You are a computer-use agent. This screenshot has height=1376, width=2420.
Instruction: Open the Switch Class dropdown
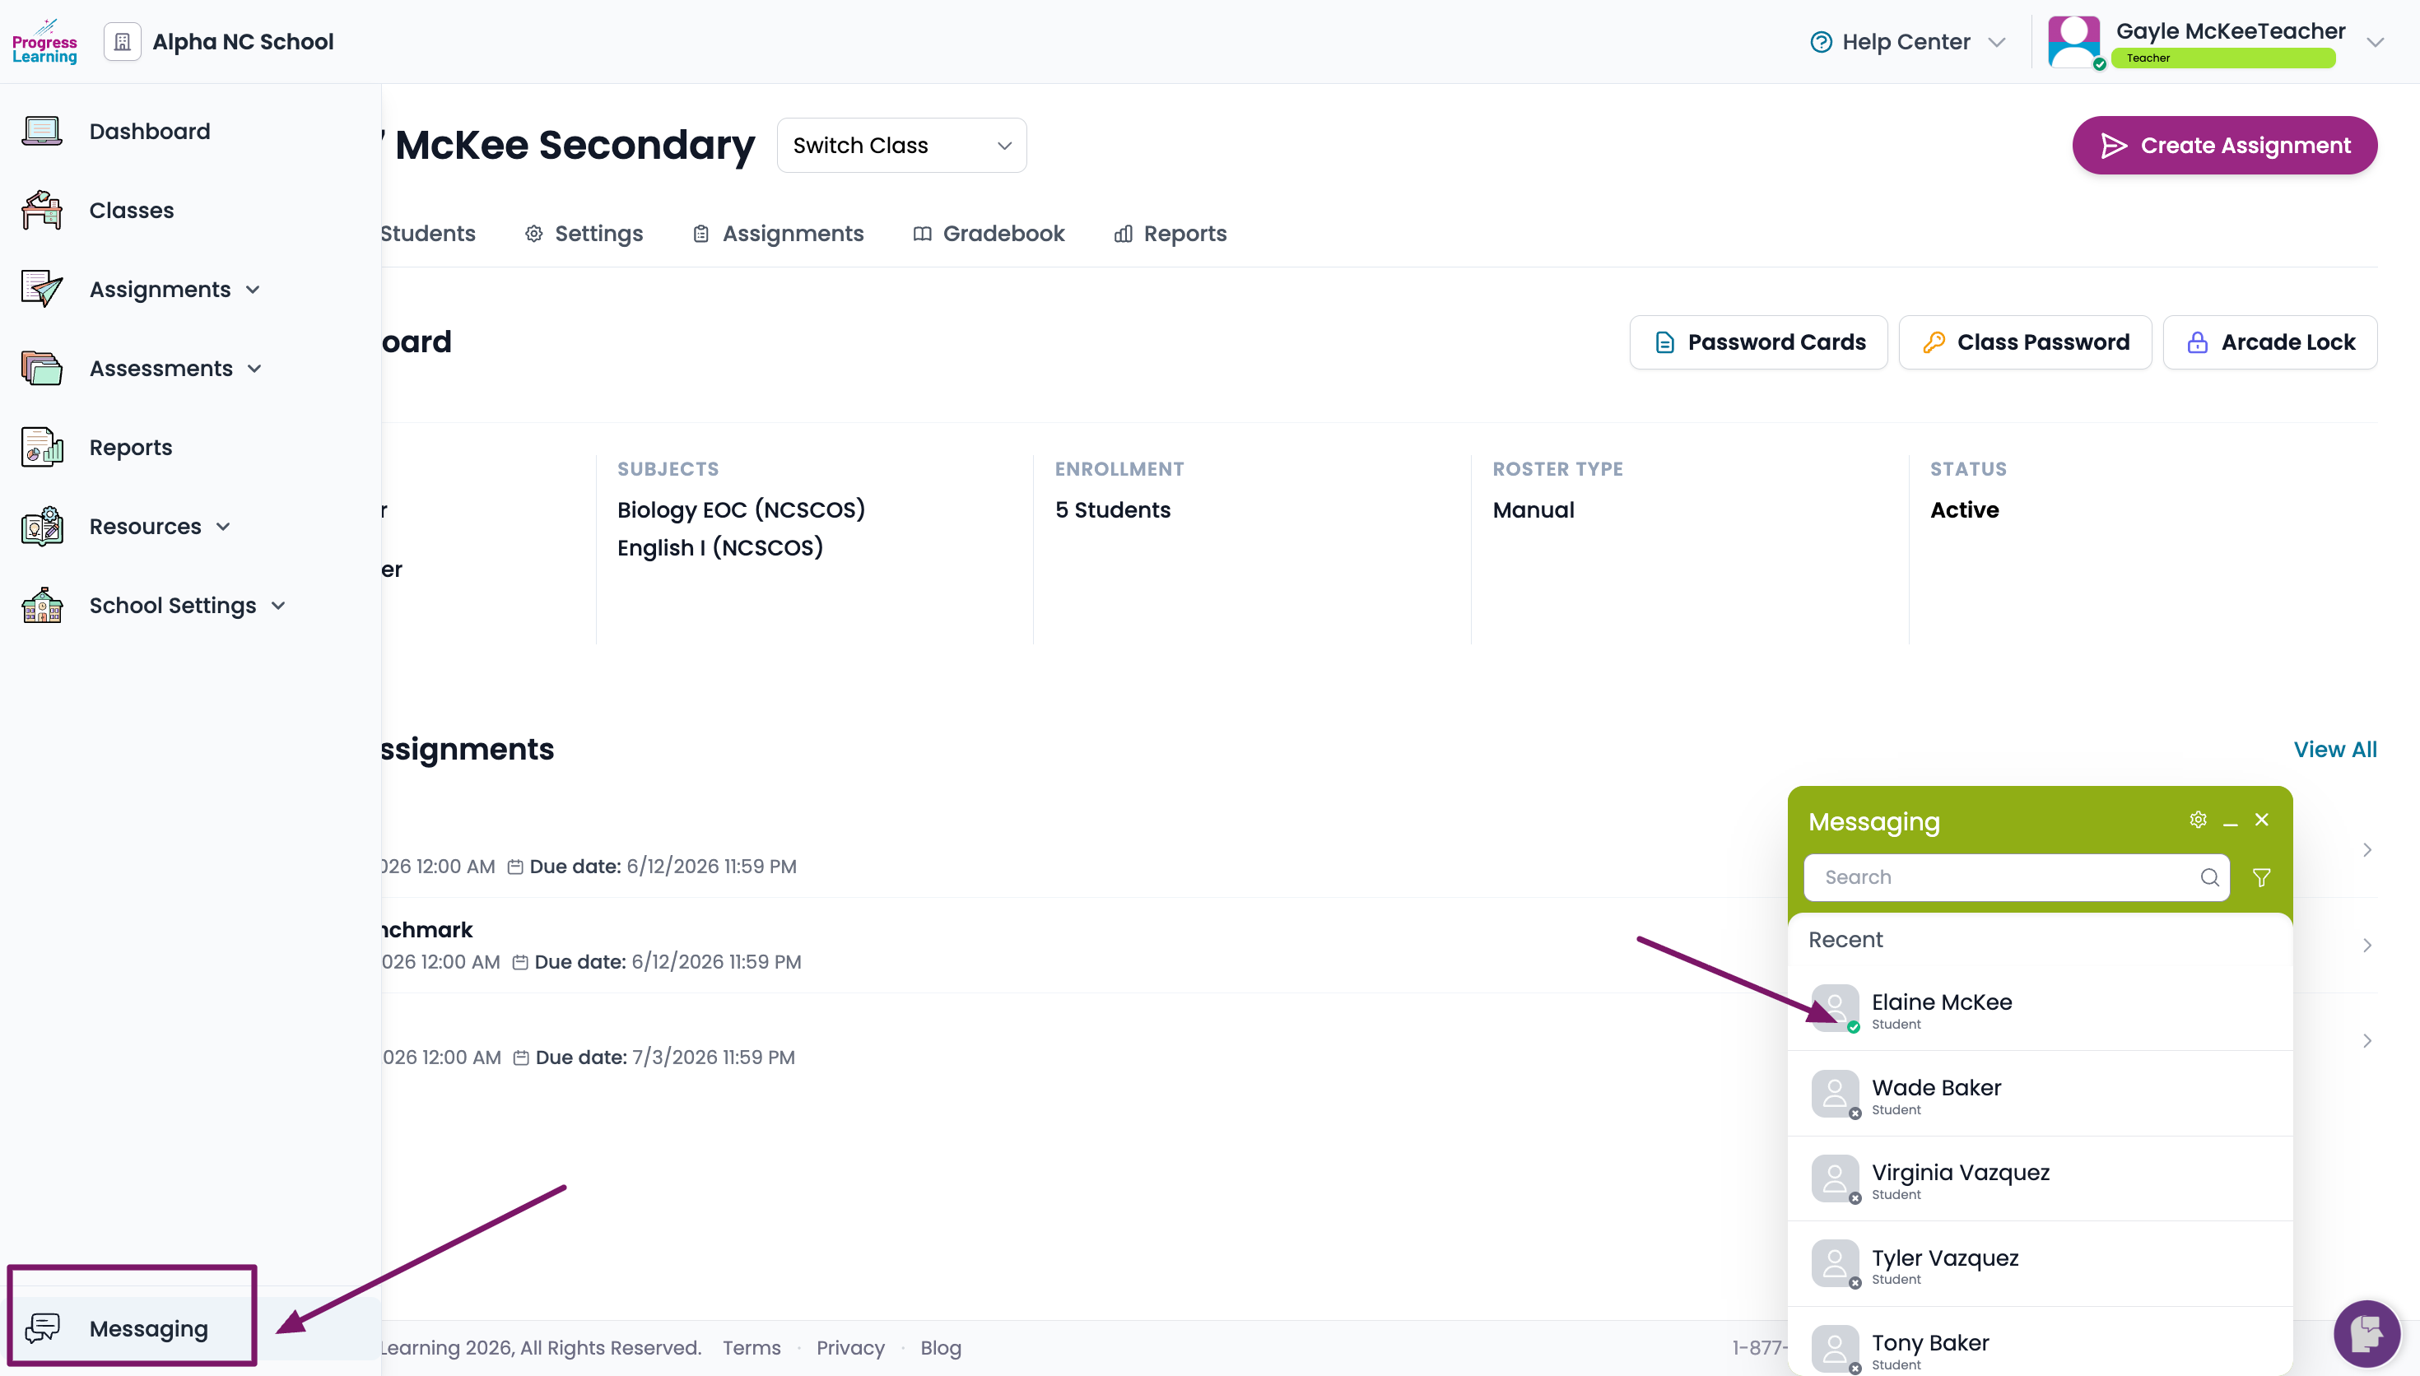pyautogui.click(x=901, y=146)
